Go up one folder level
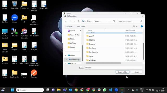This screenshot has height=93, width=167. 79,21
